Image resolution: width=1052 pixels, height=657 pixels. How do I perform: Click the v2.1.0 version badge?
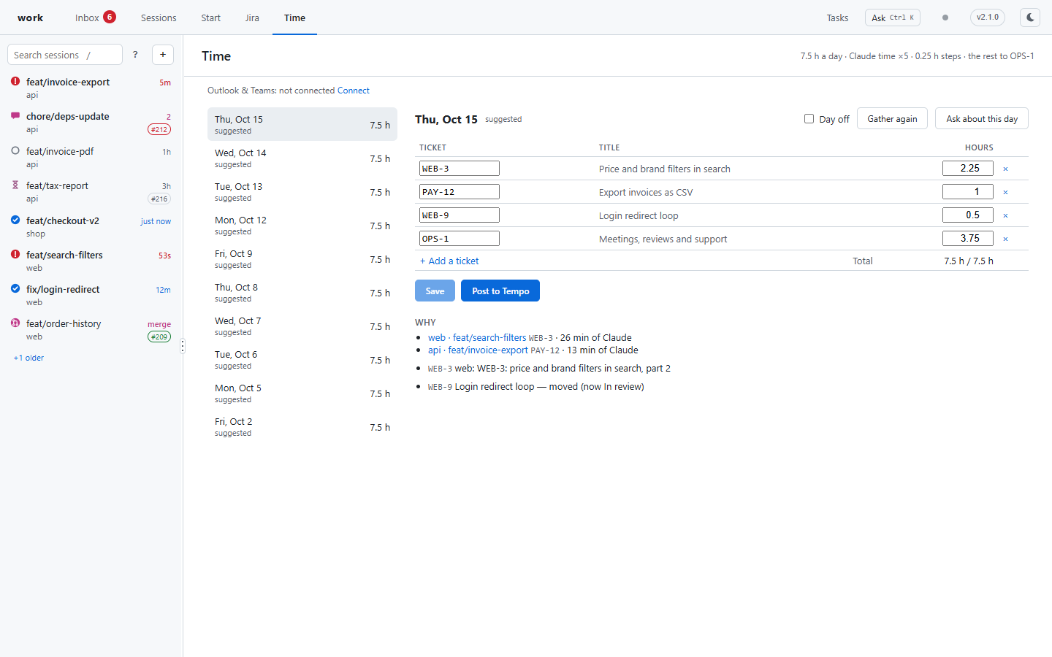[x=988, y=18]
